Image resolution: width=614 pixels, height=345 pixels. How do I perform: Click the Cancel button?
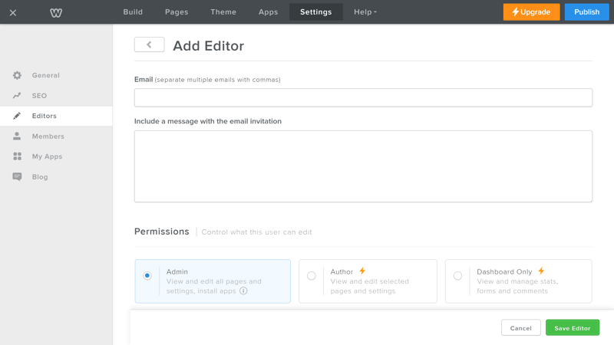click(x=521, y=328)
